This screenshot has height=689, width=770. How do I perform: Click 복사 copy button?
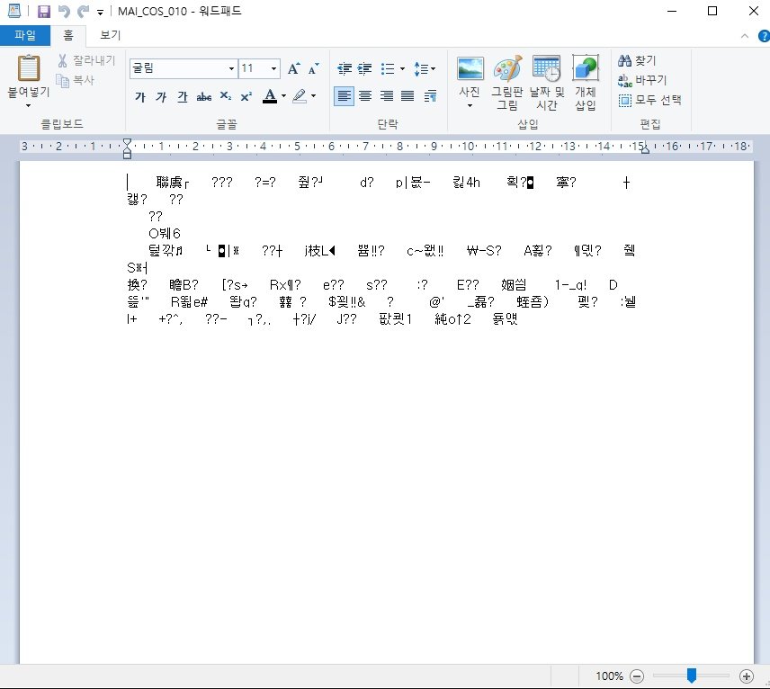[x=76, y=80]
